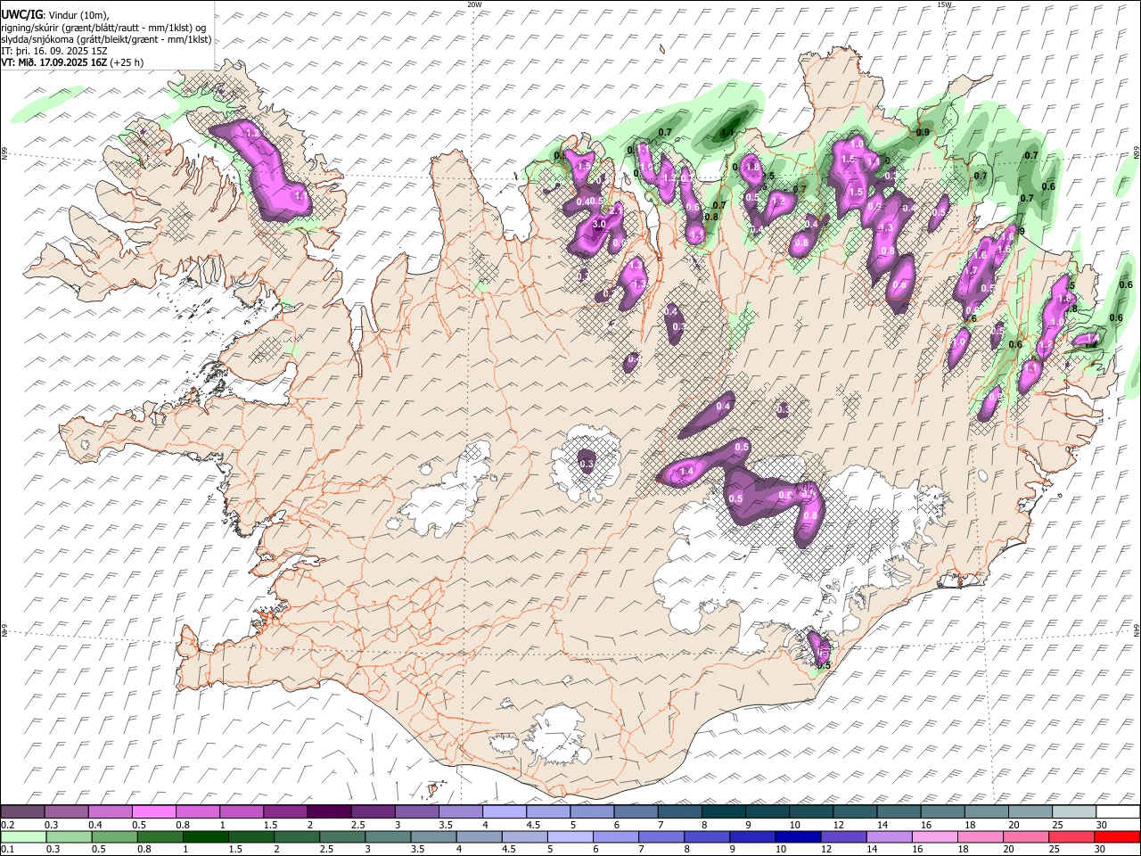Click the violet rain swatch labeled 12
Image resolution: width=1141 pixels, height=856 pixels.
pyautogui.click(x=844, y=836)
